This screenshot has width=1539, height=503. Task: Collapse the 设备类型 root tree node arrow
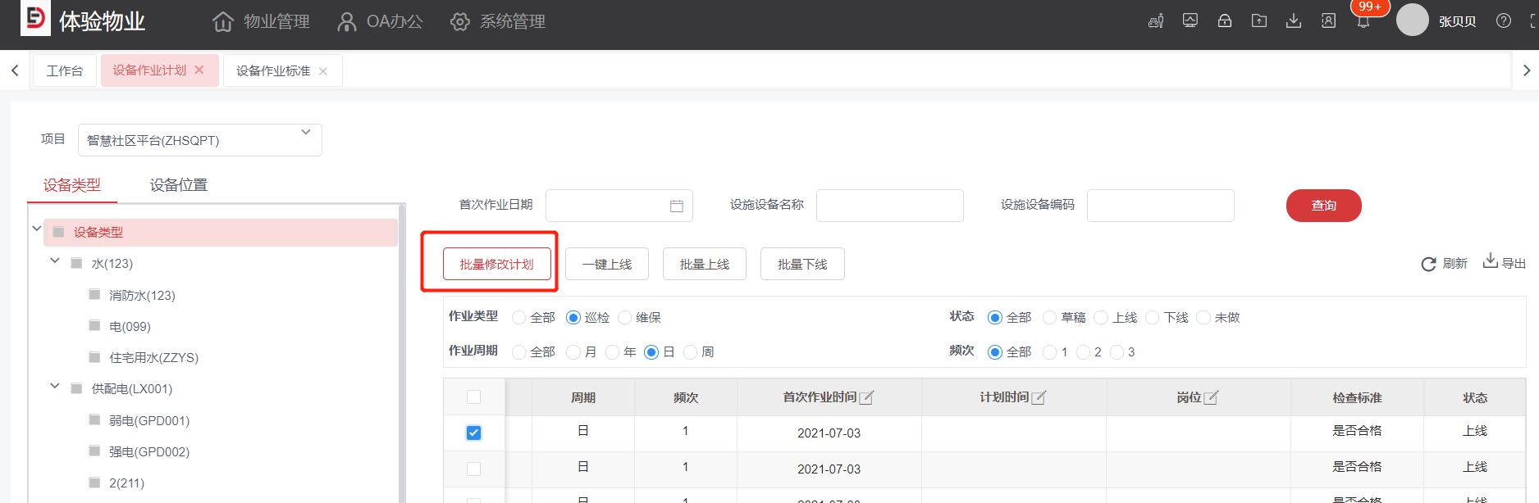[37, 229]
